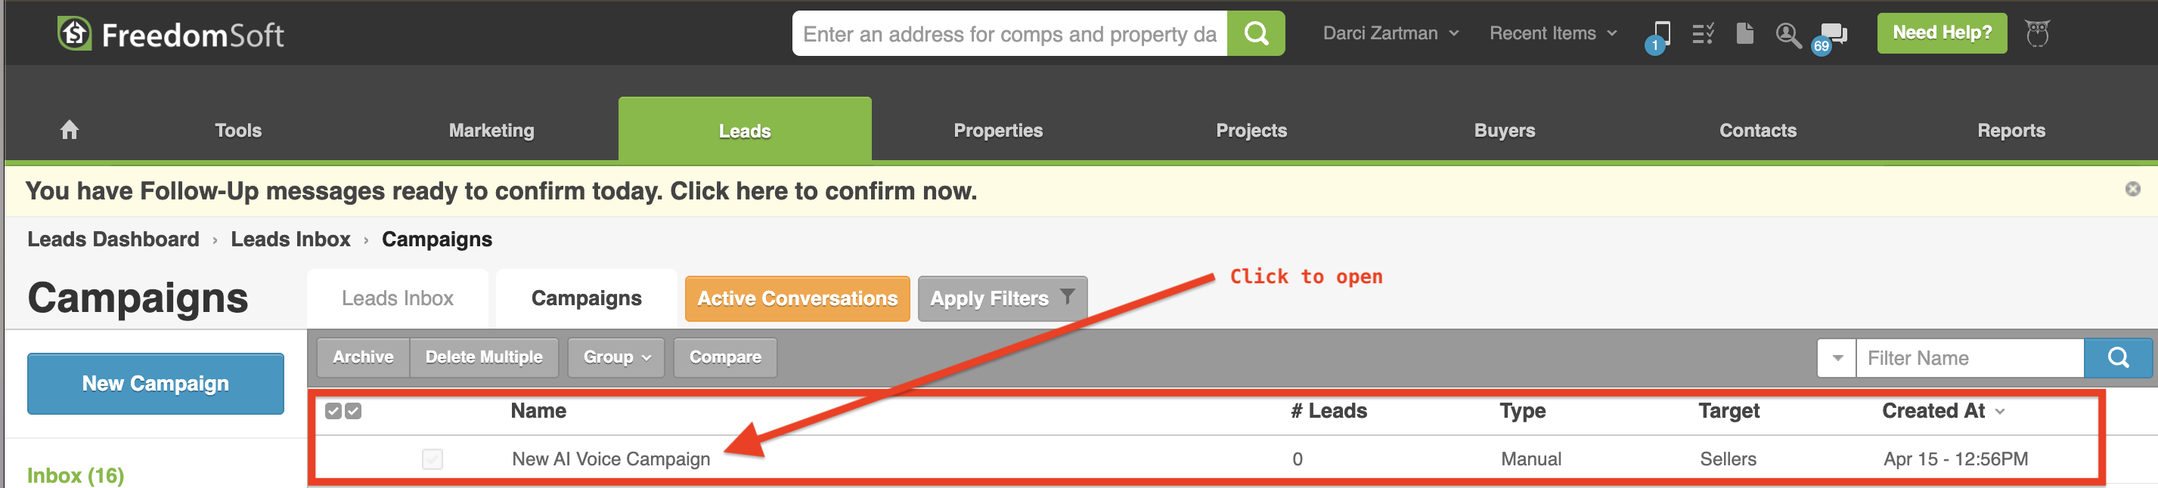The height and width of the screenshot is (488, 2158).
Task: Click the New Campaign button
Action: [x=155, y=383]
